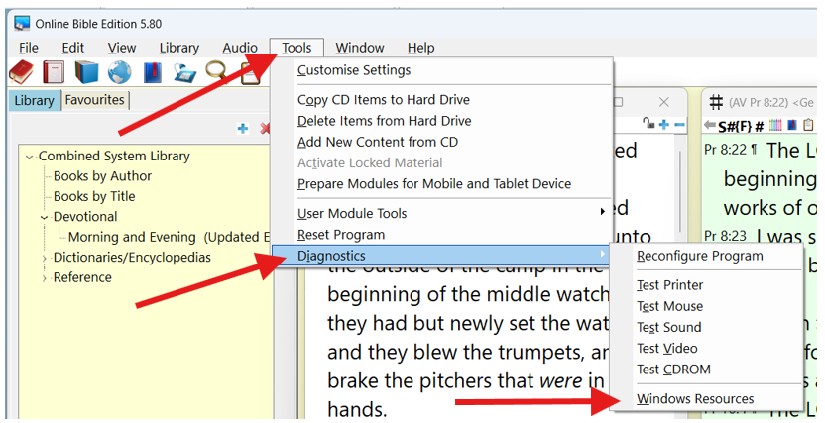The height and width of the screenshot is (423, 825).
Task: Open the red Bible book toolbar icon
Action: tap(22, 72)
